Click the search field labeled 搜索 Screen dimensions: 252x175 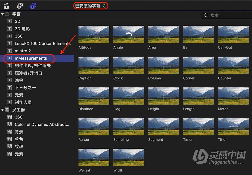226,15
